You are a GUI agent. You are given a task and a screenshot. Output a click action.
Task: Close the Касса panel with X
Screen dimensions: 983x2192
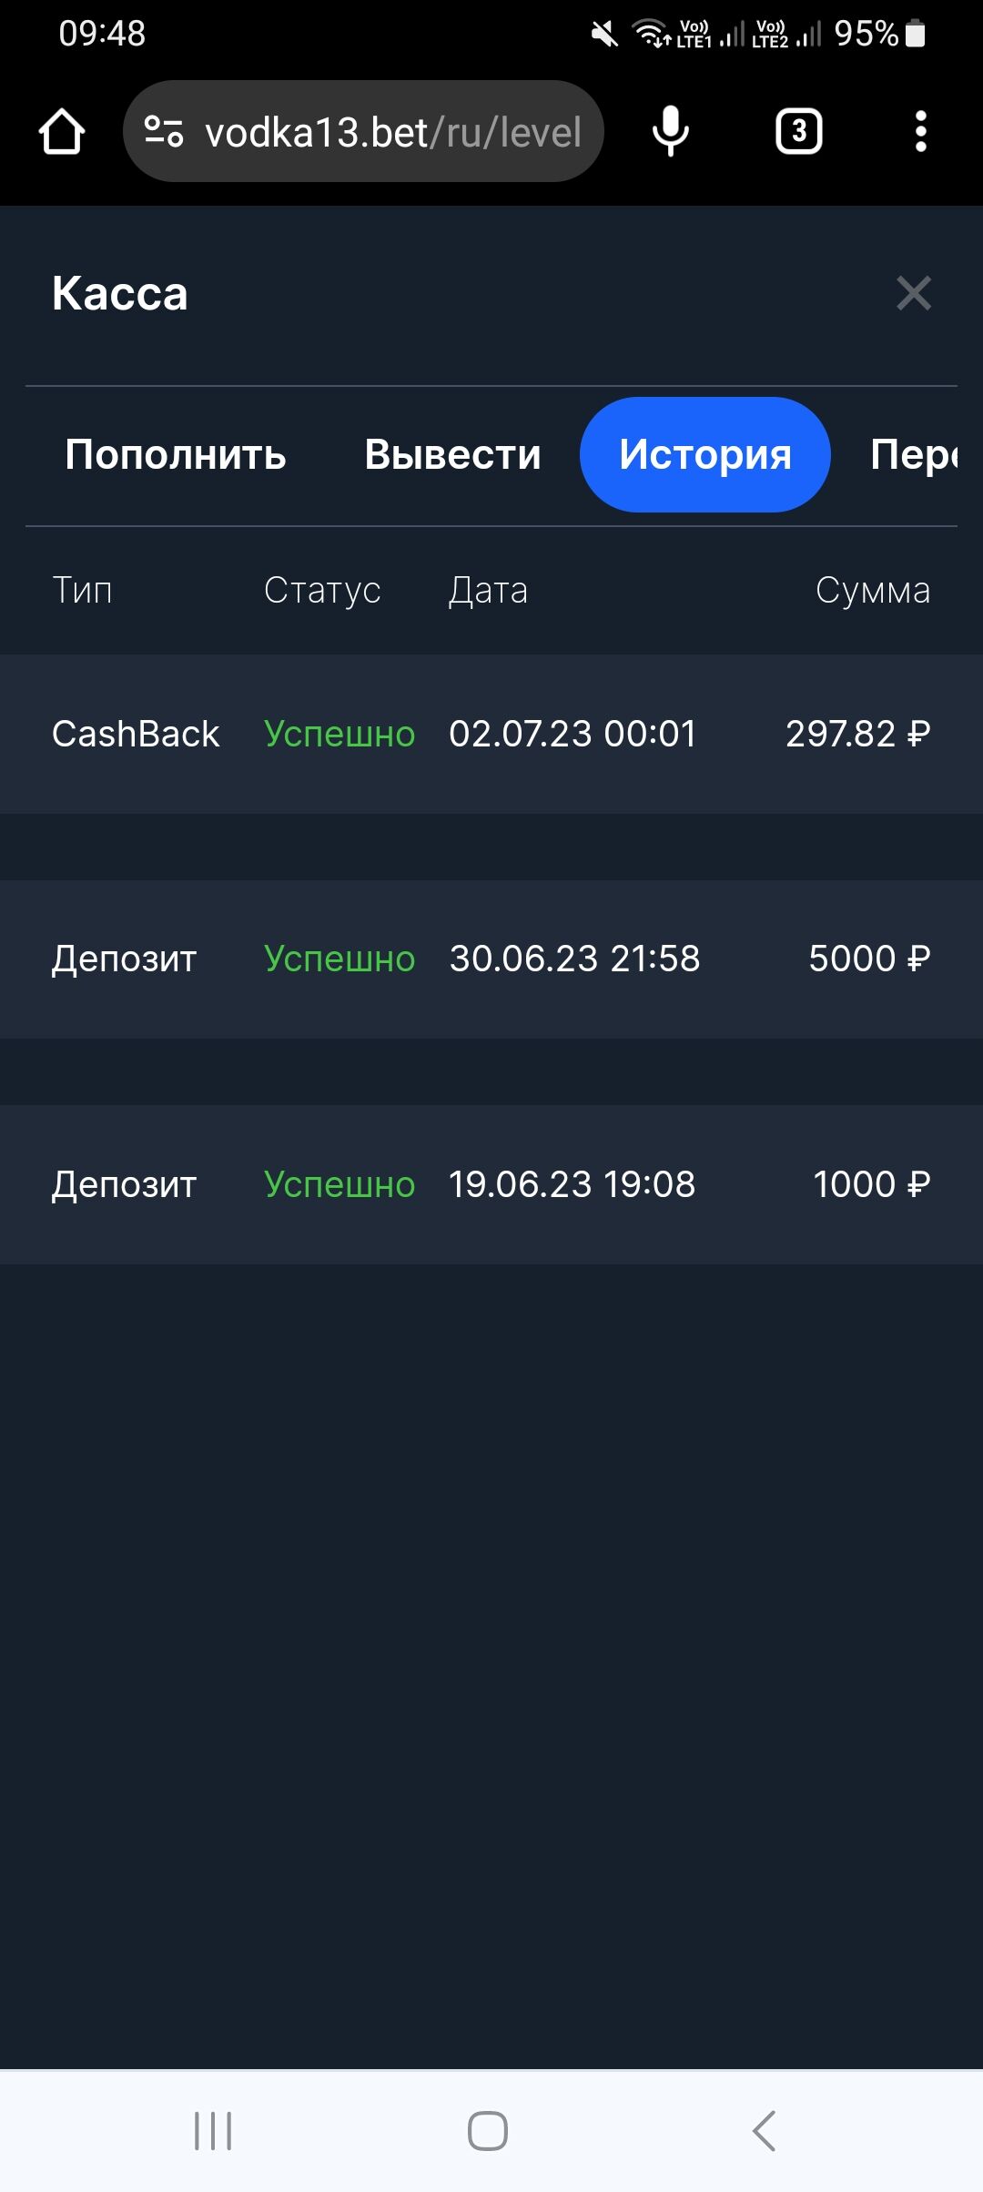pos(913,293)
